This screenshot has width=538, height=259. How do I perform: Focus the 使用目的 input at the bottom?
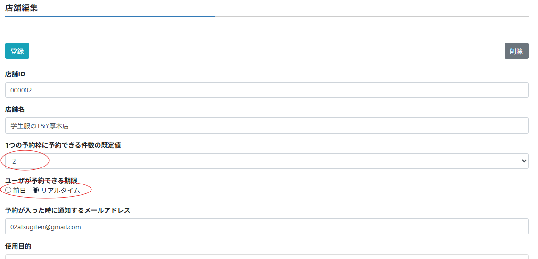click(266, 256)
